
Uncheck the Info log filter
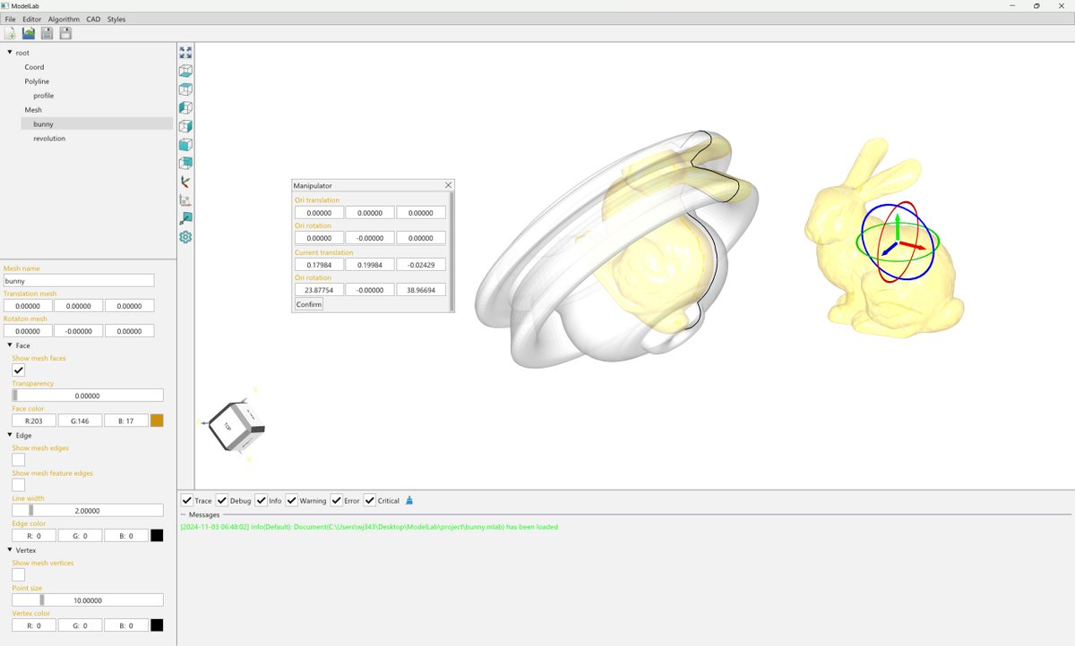point(261,500)
